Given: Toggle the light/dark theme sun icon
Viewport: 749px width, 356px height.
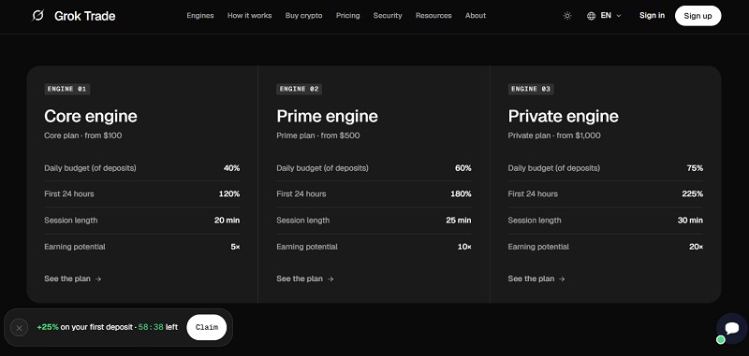Looking at the screenshot, I should [567, 16].
